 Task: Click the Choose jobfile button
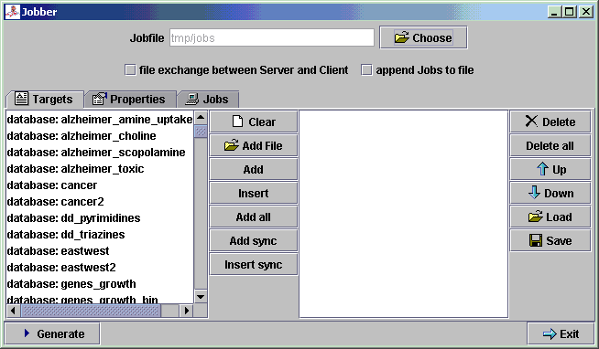click(423, 37)
